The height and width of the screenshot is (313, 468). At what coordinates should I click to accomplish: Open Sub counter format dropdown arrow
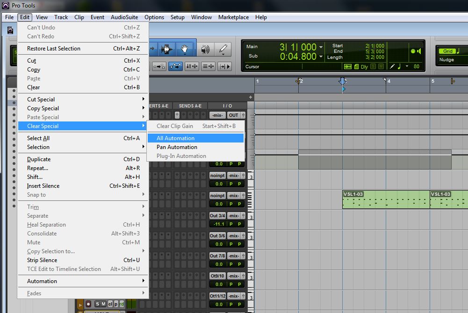(321, 57)
